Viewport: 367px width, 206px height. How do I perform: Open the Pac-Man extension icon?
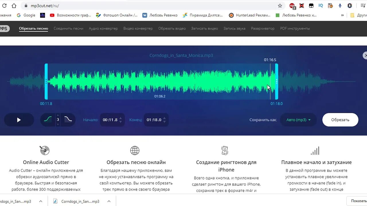click(330, 6)
